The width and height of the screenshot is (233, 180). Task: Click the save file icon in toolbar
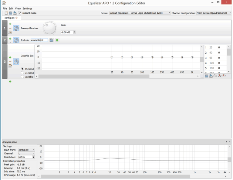click(x=15, y=13)
